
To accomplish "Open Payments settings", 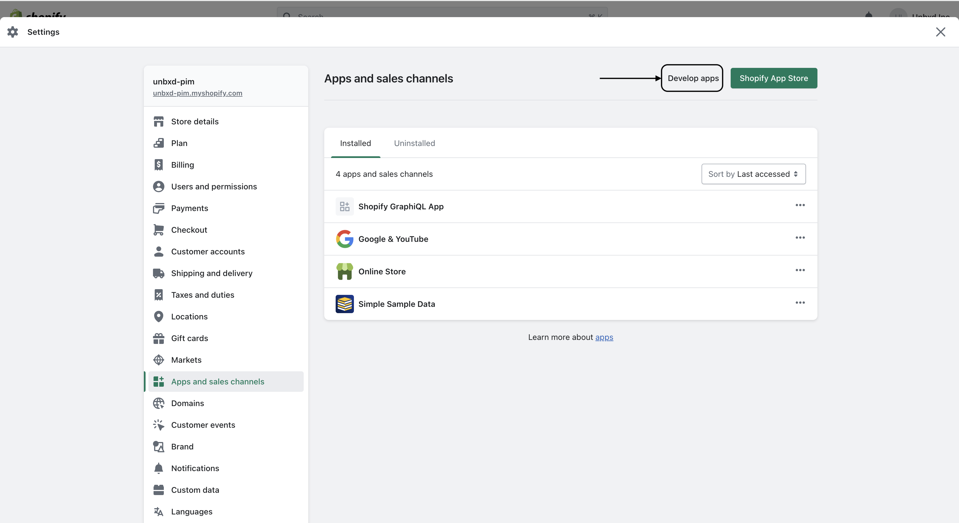I will (x=226, y=208).
